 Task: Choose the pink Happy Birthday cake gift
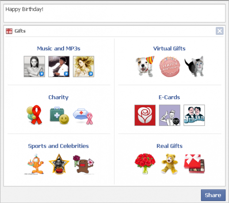pyautogui.click(x=169, y=67)
